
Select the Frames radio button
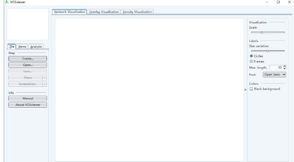pyautogui.click(x=251, y=61)
